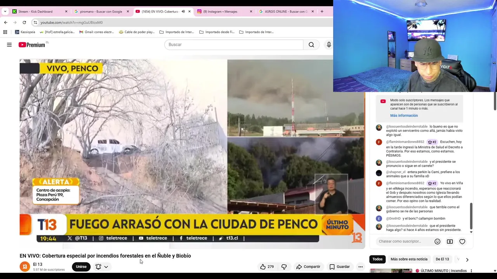
Task: Close the Kick Dashboard tab
Action: point(66,12)
